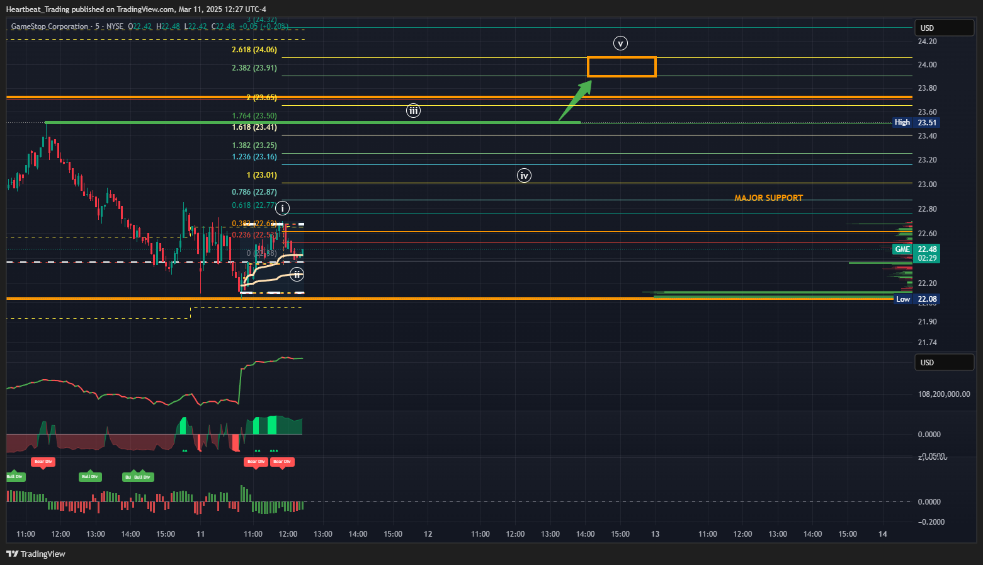983x565 pixels.
Task: Click the 21.90 price axis value
Action: point(927,322)
